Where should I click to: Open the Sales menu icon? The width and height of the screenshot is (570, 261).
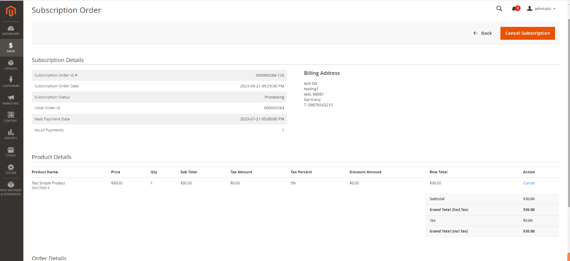coord(11,48)
